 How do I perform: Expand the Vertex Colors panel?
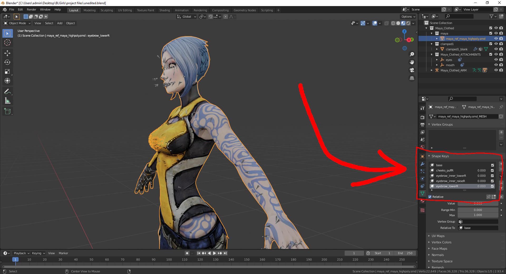441,242
